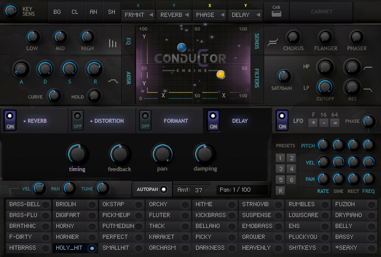The height and width of the screenshot is (257, 381).
Task: Click the Attack (A) knob
Action: pos(21,69)
